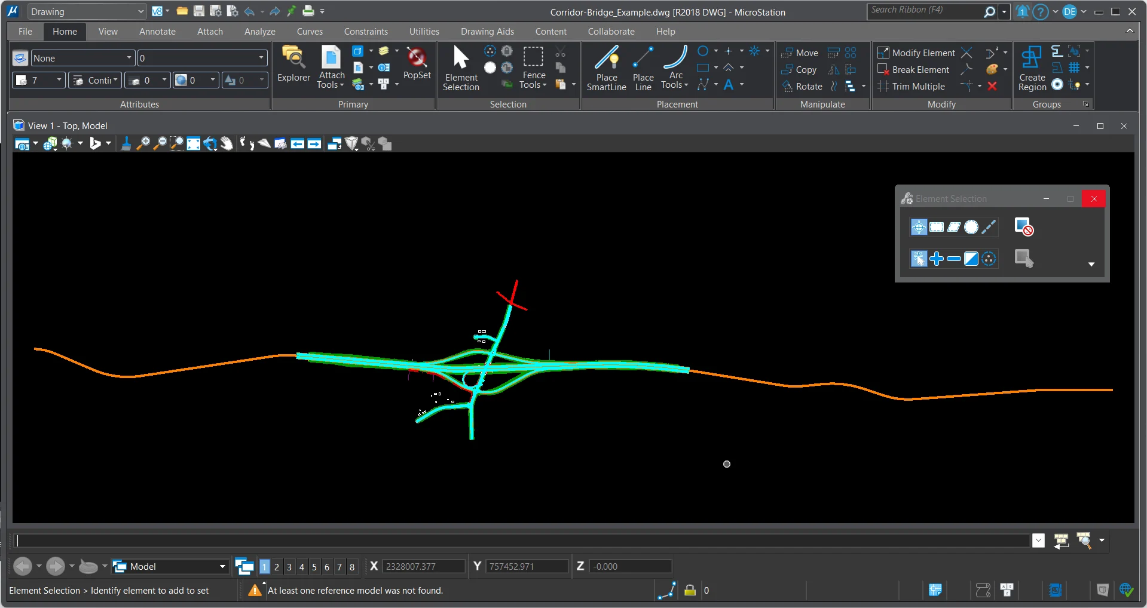Click Open folder icon in title bar
This screenshot has height=608, width=1147.
182,11
